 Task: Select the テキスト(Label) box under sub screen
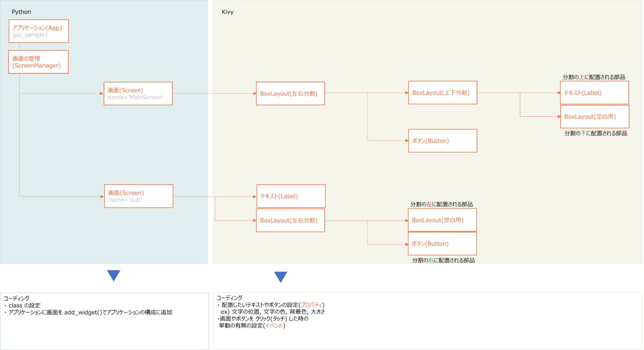pos(291,196)
